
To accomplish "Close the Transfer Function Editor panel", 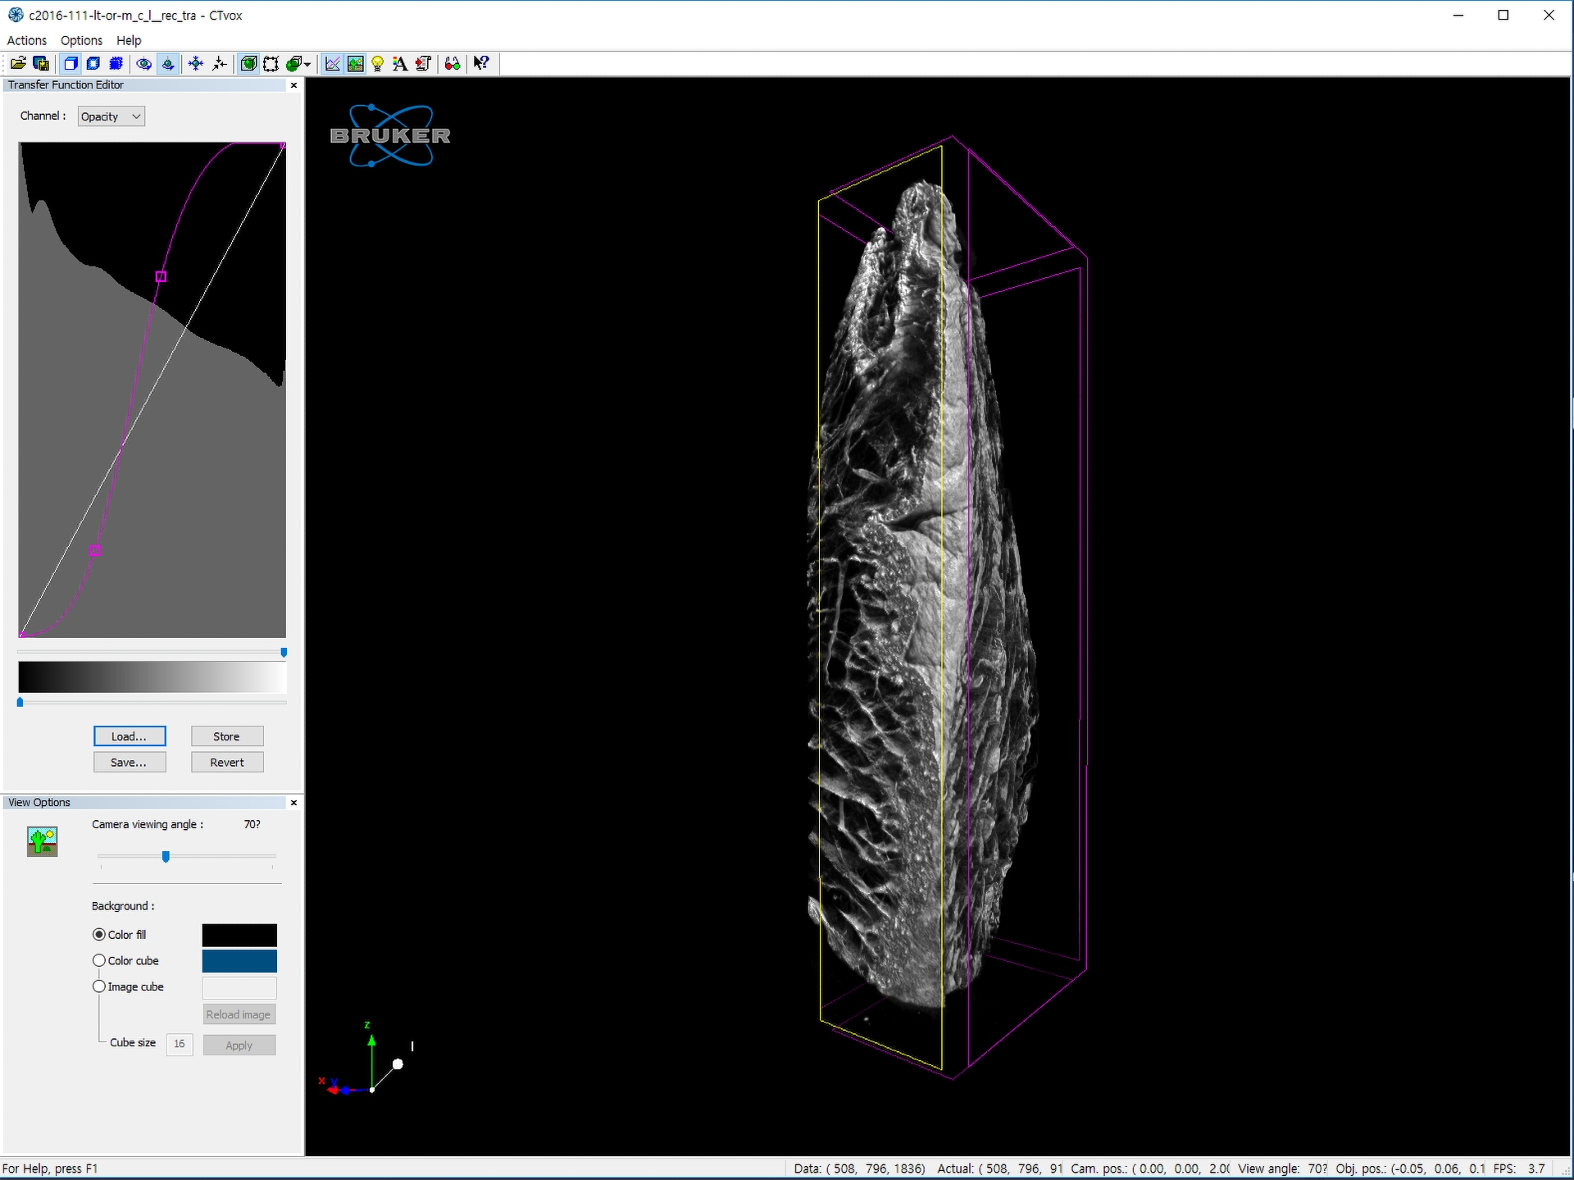I will click(x=293, y=85).
